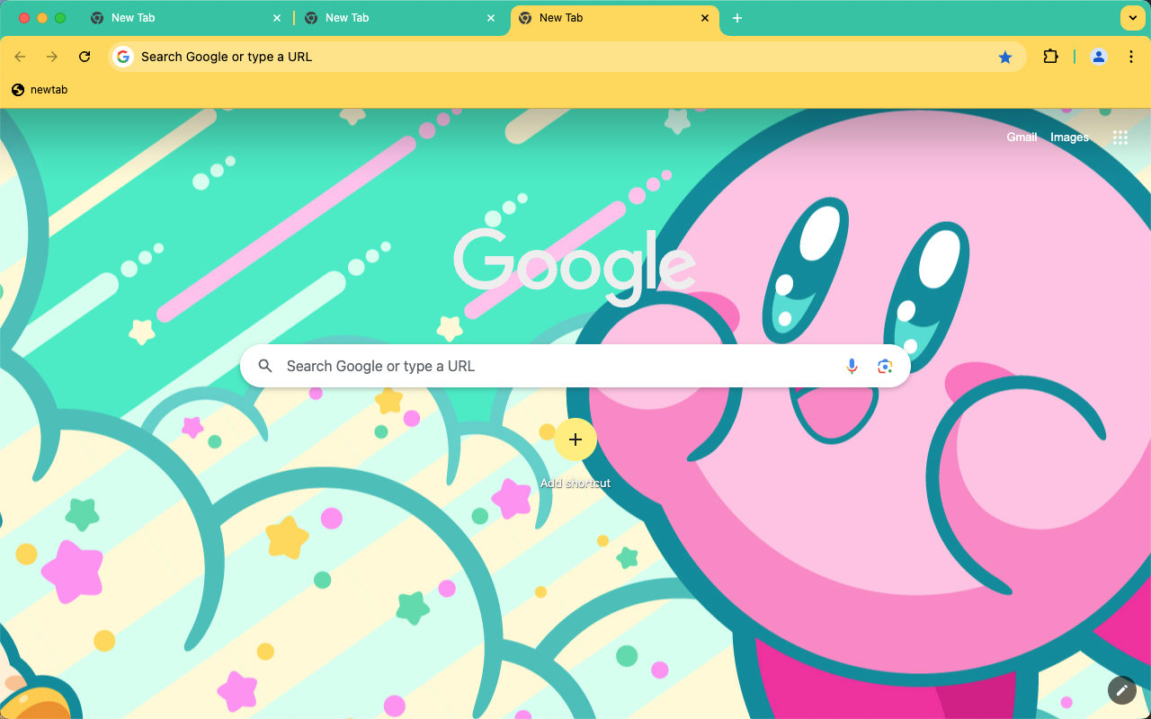Open the Extensions puzzle icon
The image size is (1151, 719).
click(1050, 57)
